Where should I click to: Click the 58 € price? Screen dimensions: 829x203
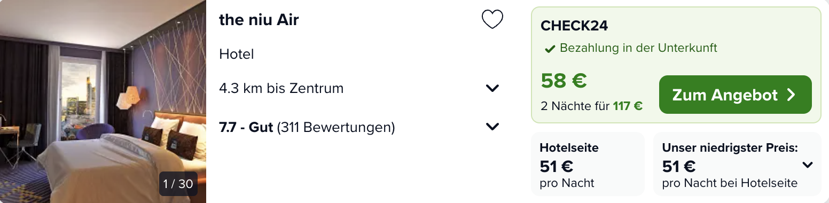(x=564, y=81)
